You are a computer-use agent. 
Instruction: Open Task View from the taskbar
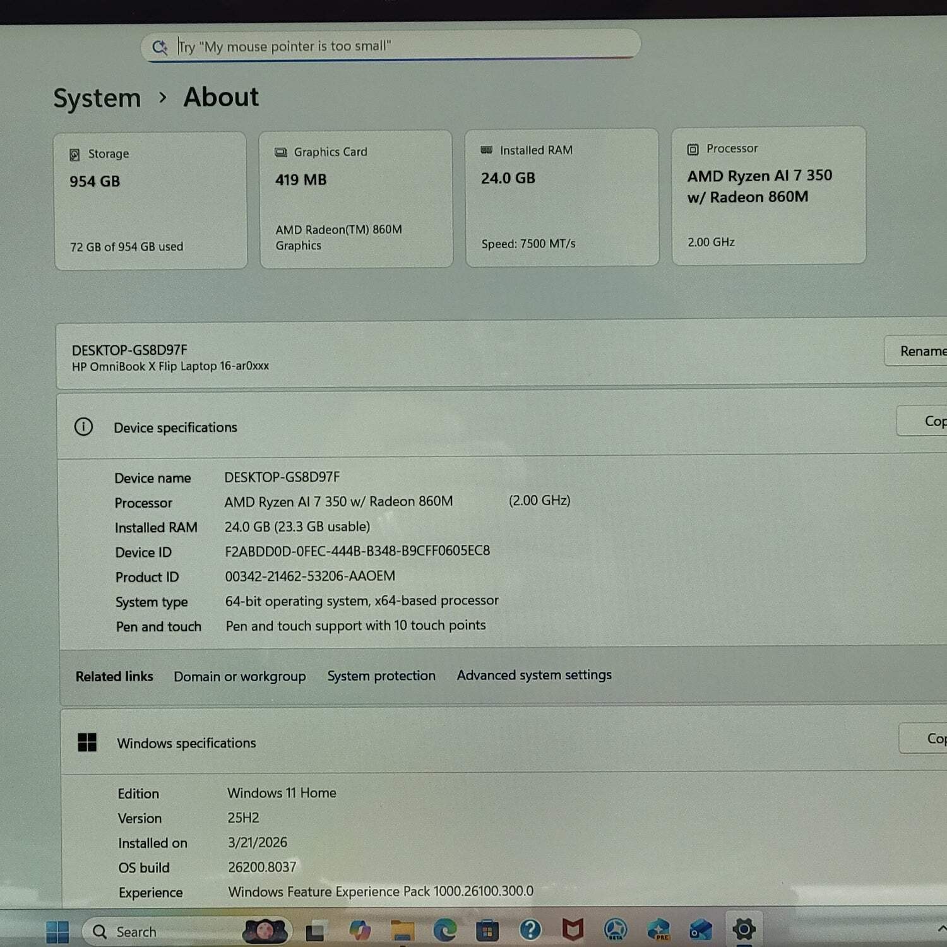[x=316, y=931]
